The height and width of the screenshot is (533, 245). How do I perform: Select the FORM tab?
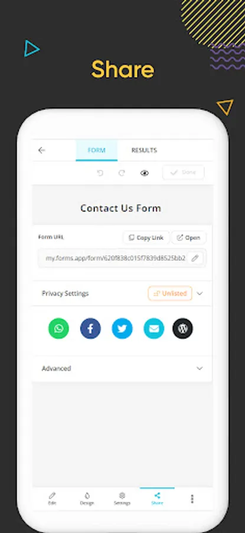click(x=97, y=150)
